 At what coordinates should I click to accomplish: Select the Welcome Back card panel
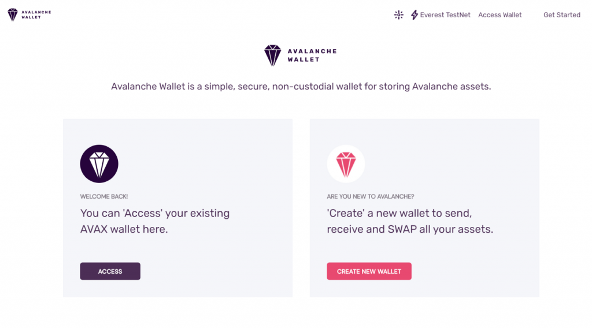click(178, 208)
